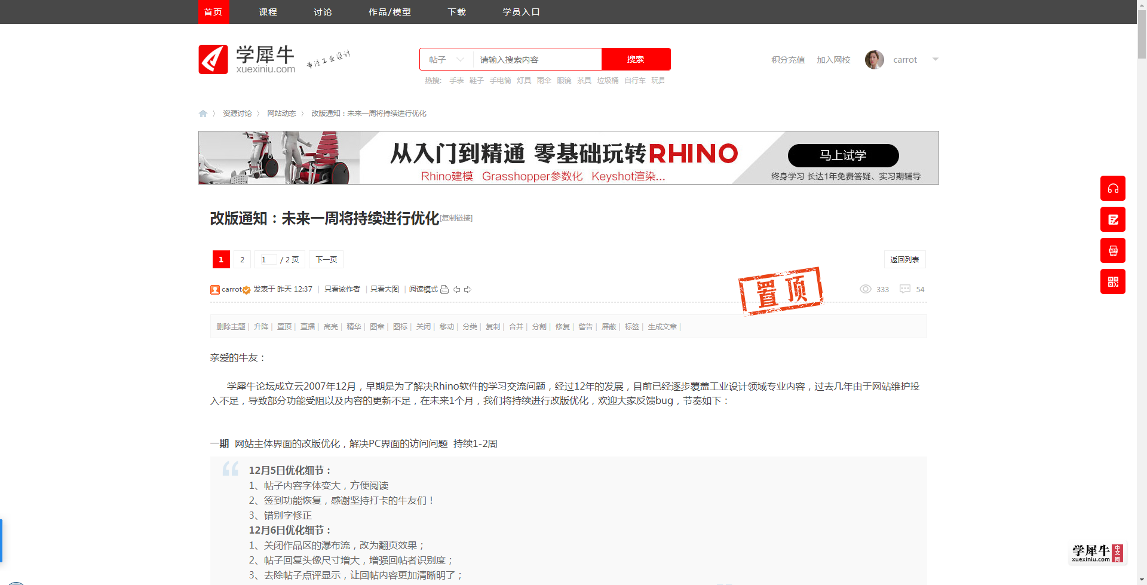The height and width of the screenshot is (585, 1147).
Task: Click the red edit/post sidebar icon
Action: coord(1112,219)
